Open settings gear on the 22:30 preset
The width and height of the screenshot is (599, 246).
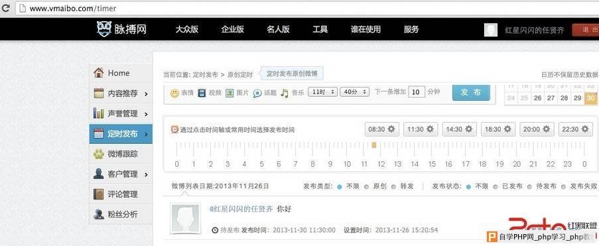click(x=585, y=129)
